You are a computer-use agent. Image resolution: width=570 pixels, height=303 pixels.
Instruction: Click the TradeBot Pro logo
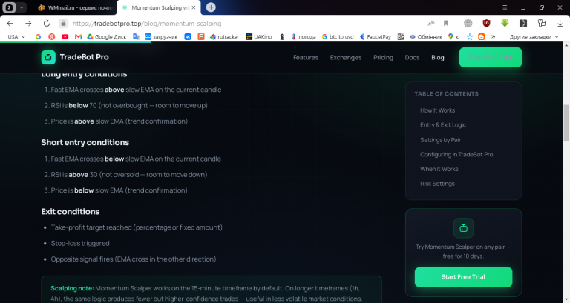pos(75,57)
